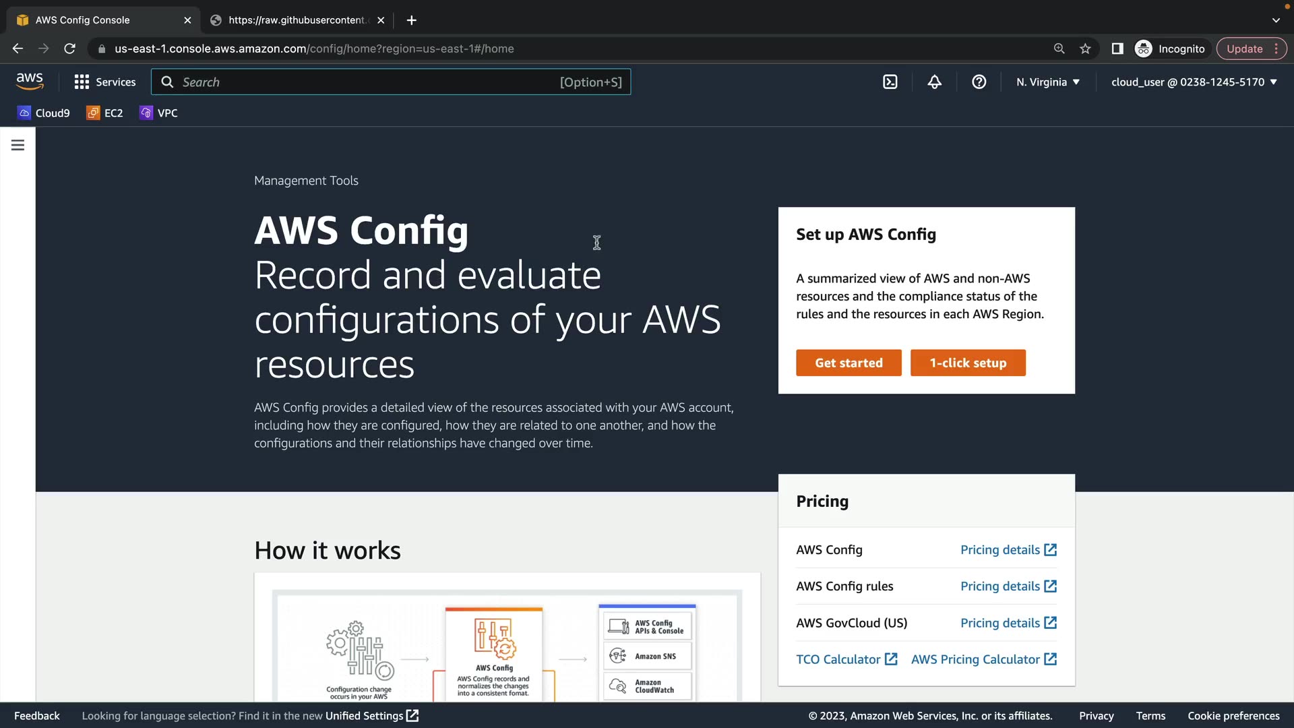Expand the hamburger side navigation
The width and height of the screenshot is (1294, 728).
18,145
